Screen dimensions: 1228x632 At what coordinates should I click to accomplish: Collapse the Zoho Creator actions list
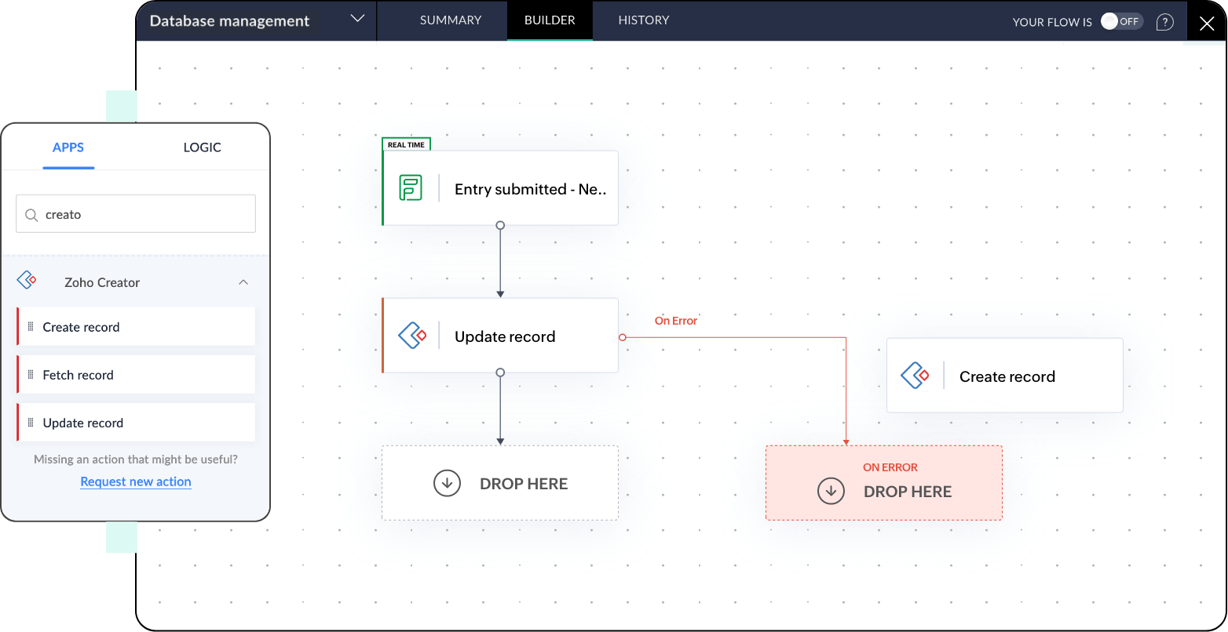tap(243, 282)
